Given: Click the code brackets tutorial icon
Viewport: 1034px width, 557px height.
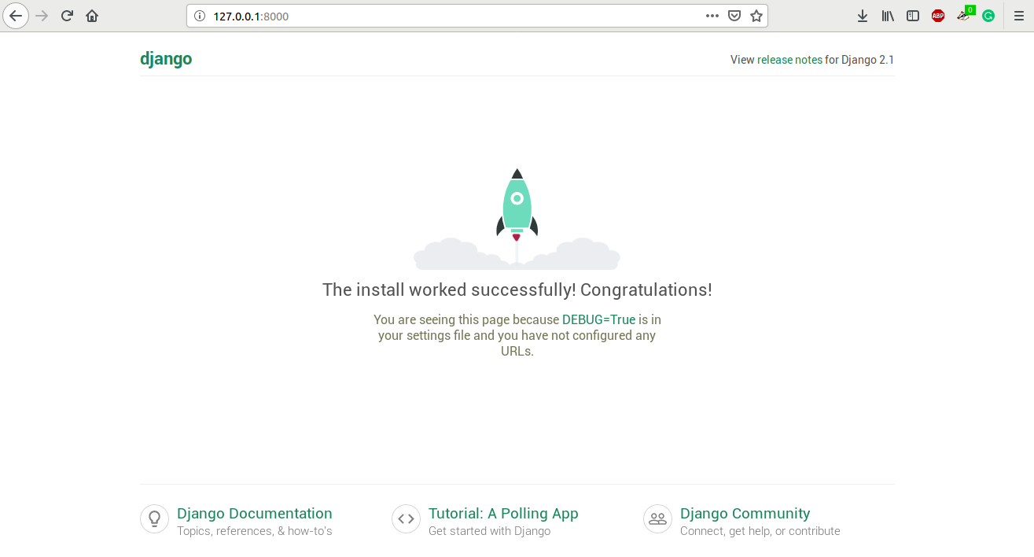Looking at the screenshot, I should (407, 519).
